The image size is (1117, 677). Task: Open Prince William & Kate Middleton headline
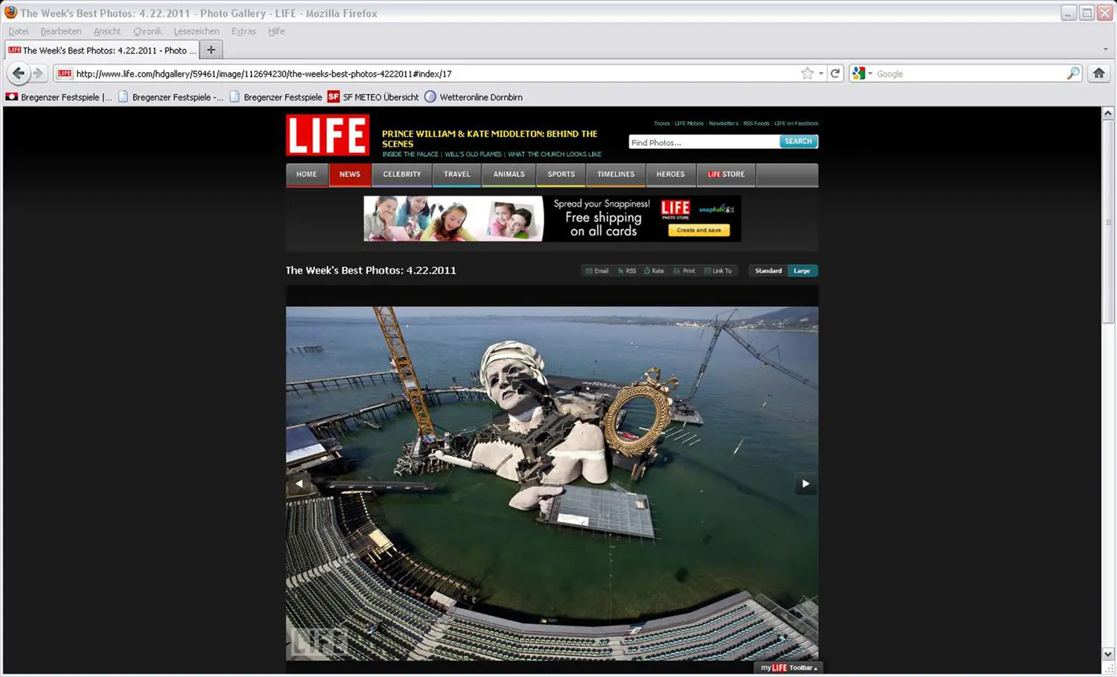[x=490, y=138]
